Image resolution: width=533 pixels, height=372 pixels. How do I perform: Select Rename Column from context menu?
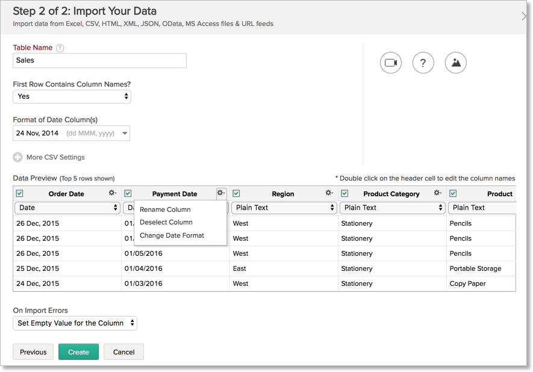click(165, 209)
